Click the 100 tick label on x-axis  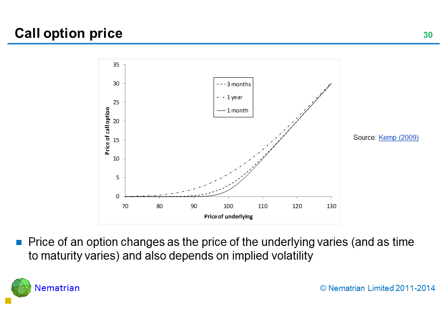tap(228, 206)
